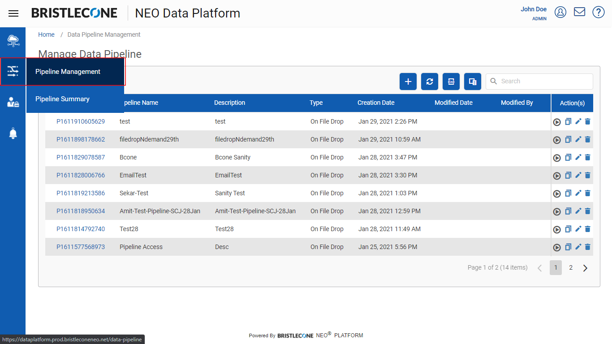This screenshot has height=344, width=612.
Task: Open pipeline link P1611828006766
Action: [x=81, y=175]
